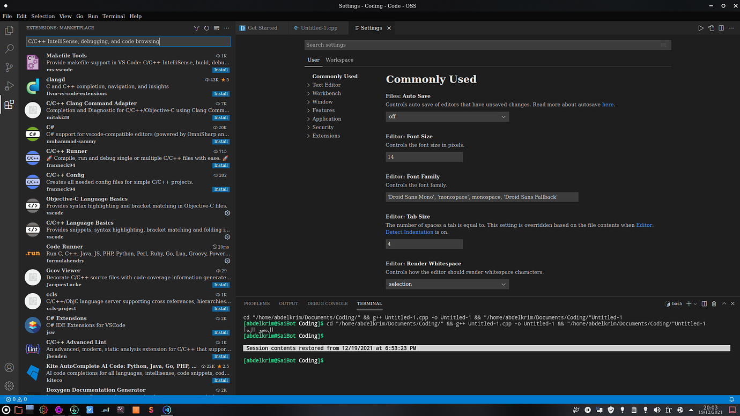Open the autosave 'here' link
The width and height of the screenshot is (740, 416).
click(x=608, y=104)
